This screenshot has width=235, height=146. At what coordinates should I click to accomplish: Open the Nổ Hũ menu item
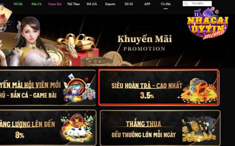[x=18, y=4]
